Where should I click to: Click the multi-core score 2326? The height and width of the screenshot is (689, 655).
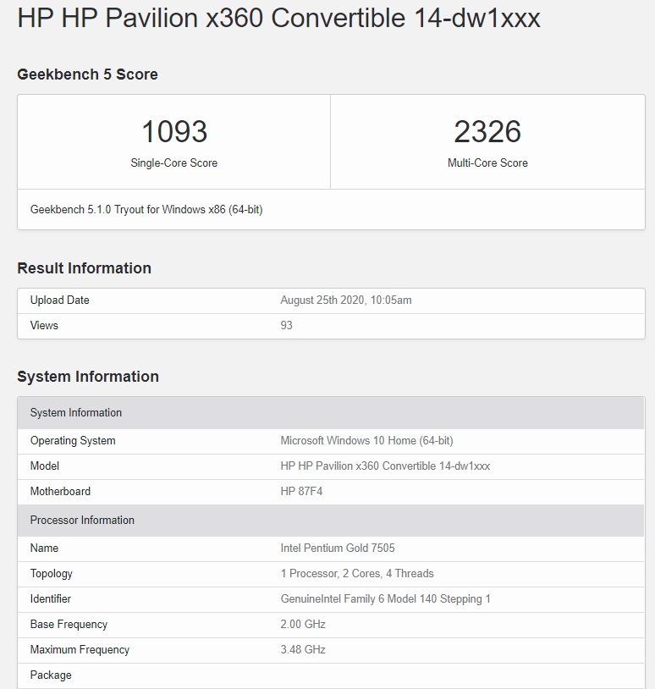pyautogui.click(x=487, y=132)
